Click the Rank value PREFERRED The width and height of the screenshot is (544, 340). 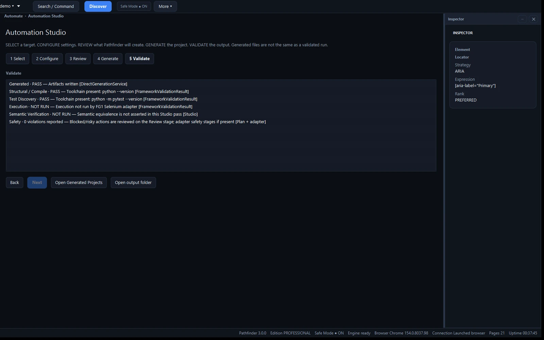(x=466, y=100)
